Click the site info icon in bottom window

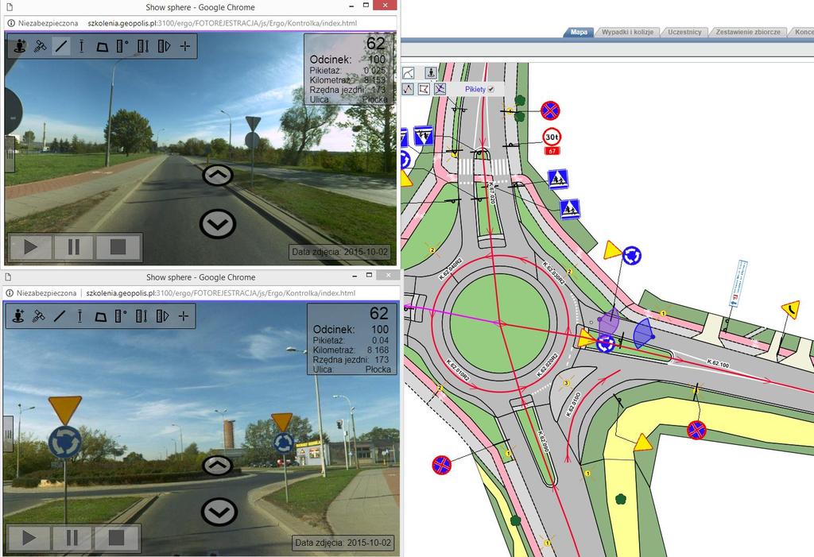[10, 293]
